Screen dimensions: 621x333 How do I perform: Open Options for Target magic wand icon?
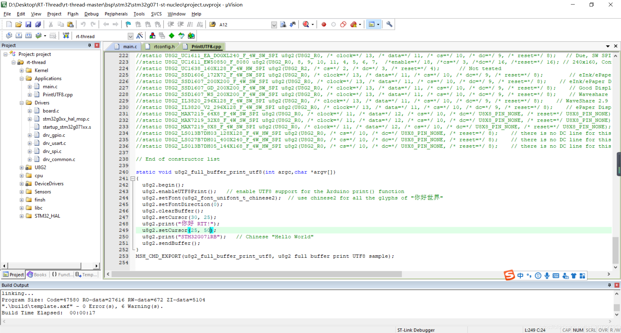(x=140, y=36)
